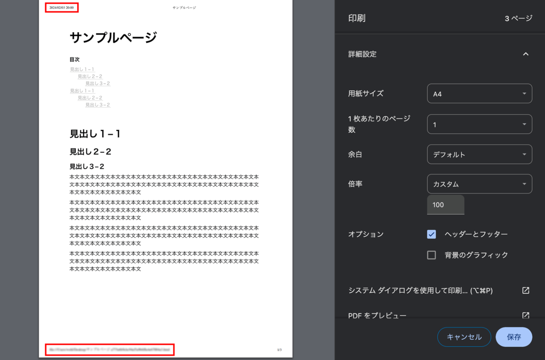
Task: Open the 倍率 dropdown set to カスタム
Action: (x=479, y=184)
